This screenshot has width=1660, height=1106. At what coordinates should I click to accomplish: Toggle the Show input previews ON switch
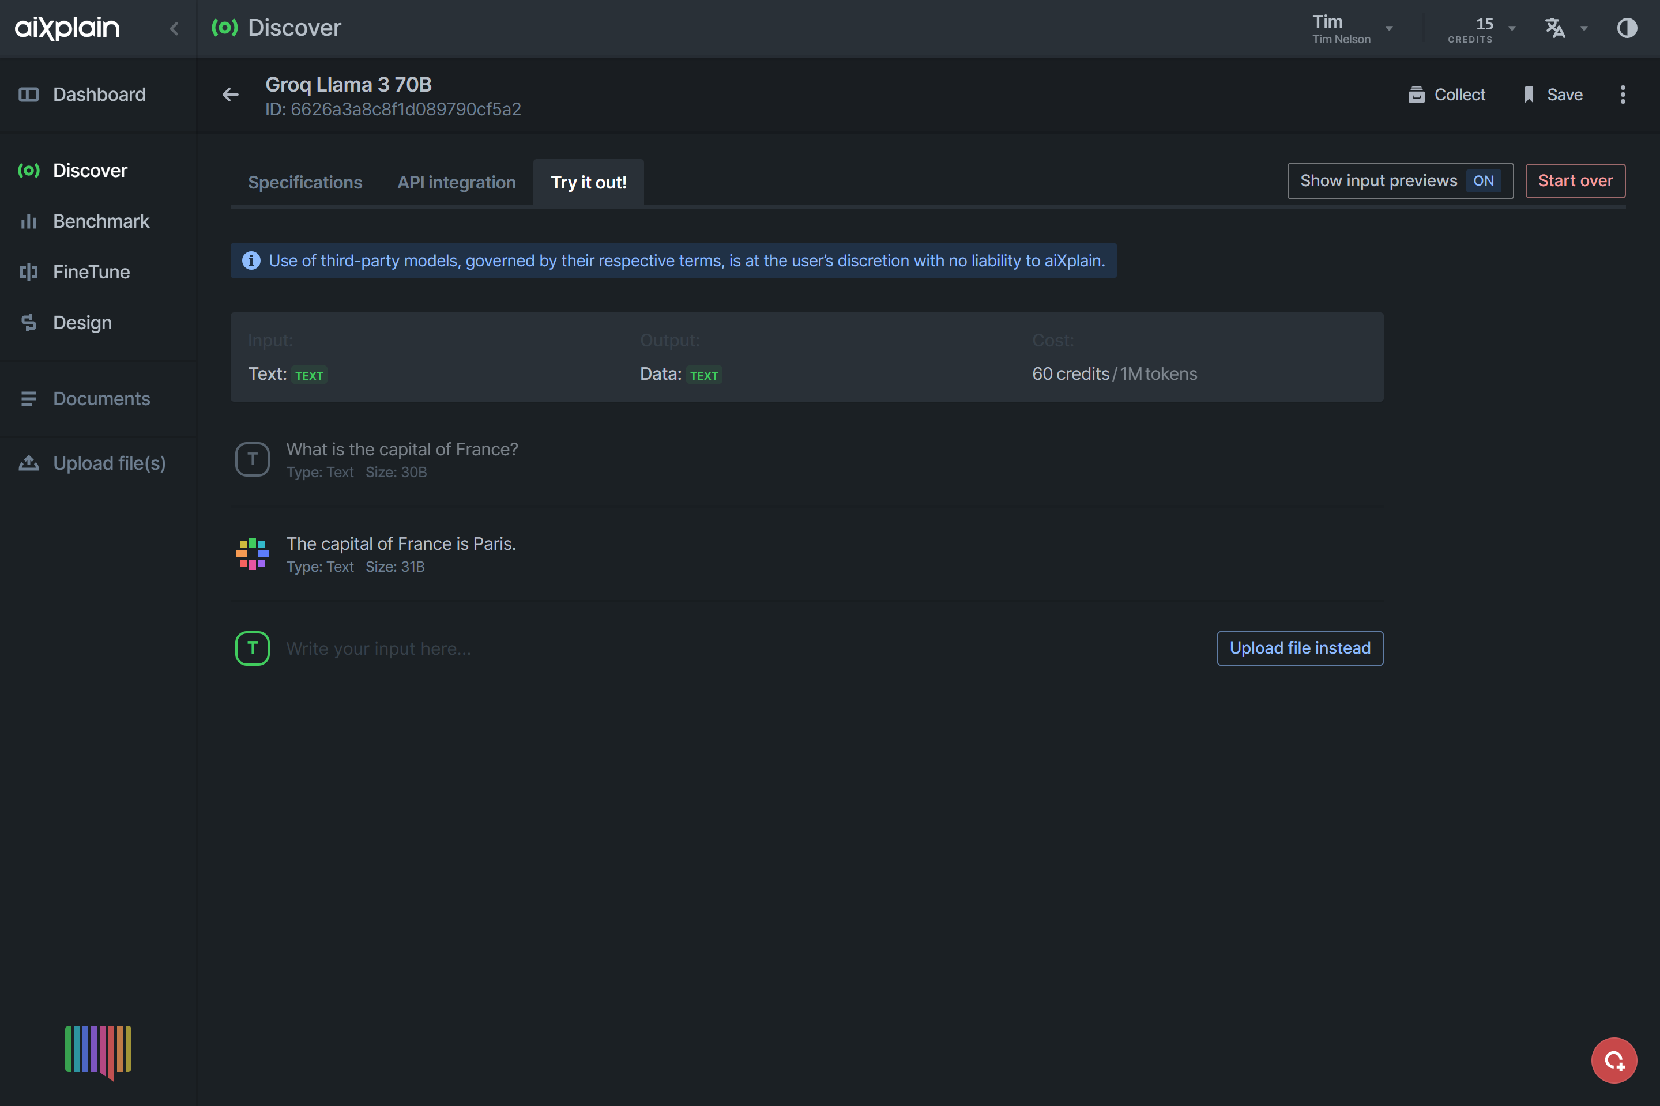coord(1483,182)
